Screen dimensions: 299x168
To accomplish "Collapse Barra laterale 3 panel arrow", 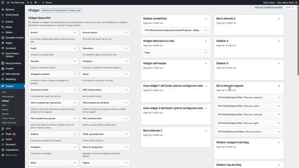I will point(279,19).
